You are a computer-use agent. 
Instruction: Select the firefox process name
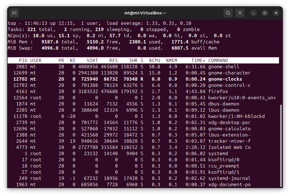click(218, 91)
